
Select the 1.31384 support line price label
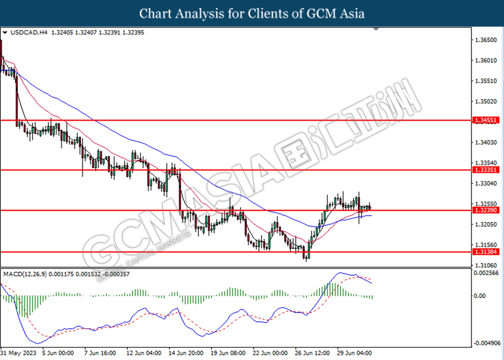pos(486,252)
